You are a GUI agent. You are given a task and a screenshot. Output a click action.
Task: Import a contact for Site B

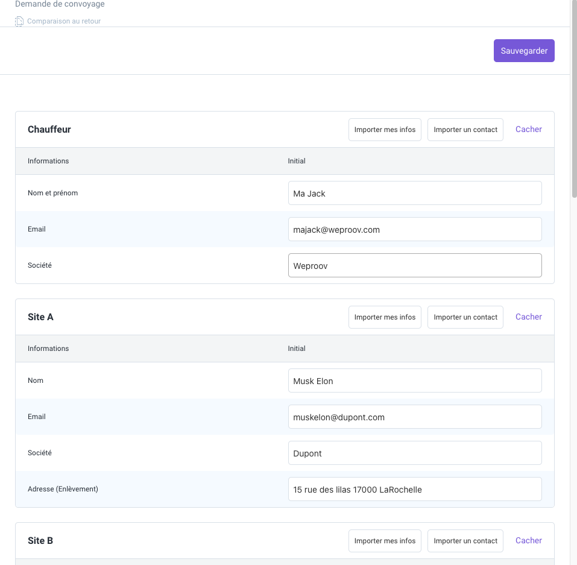tap(465, 541)
